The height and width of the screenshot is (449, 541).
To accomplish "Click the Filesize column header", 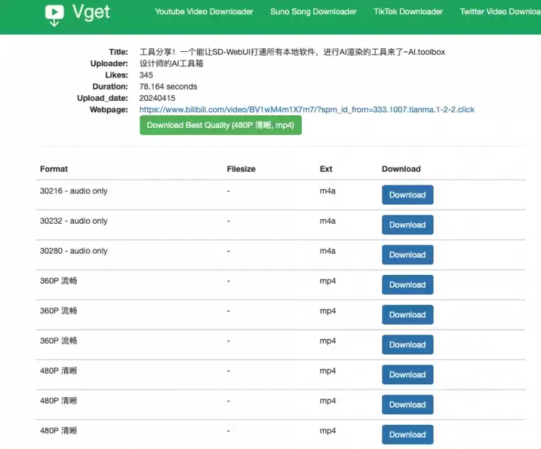I will point(241,169).
